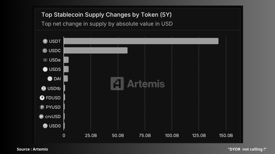Screen dimensions: 275x154
Task: Click the FDUSD token icon
Action: (x=42, y=98)
